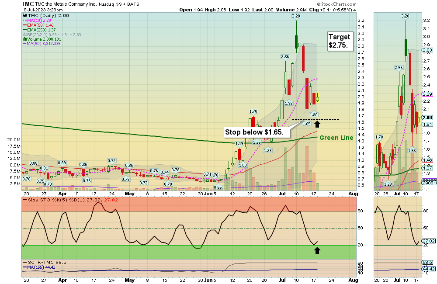Select the Nasdaq GS + BATS exchange label
The height and width of the screenshot is (284, 437).
click(119, 4)
